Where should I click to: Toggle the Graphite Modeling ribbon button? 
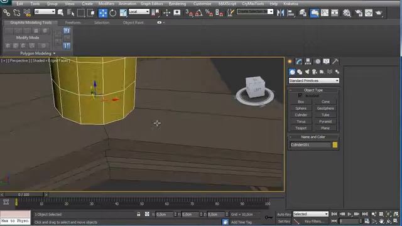click(315, 13)
